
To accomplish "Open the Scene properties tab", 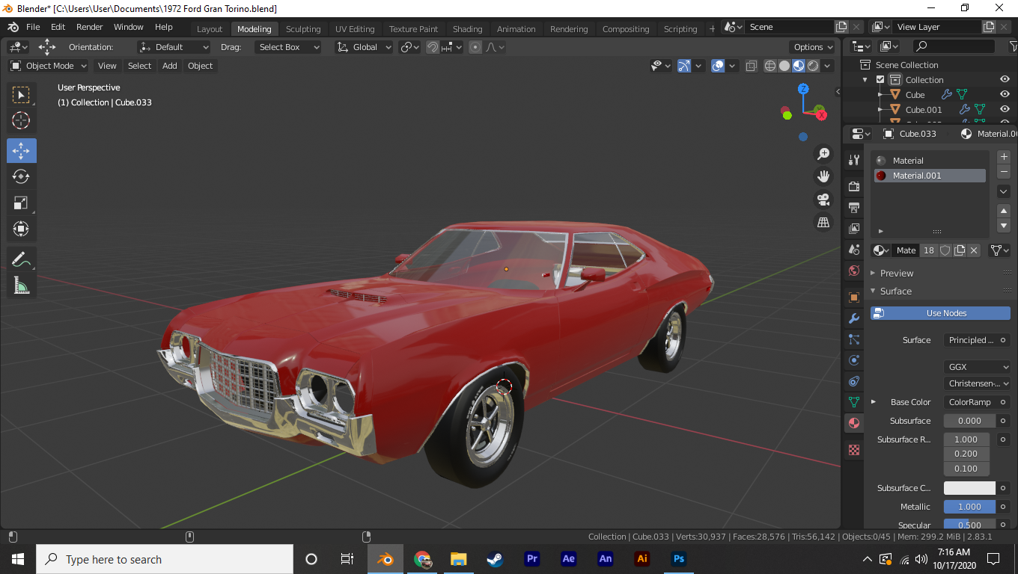I will (x=854, y=250).
